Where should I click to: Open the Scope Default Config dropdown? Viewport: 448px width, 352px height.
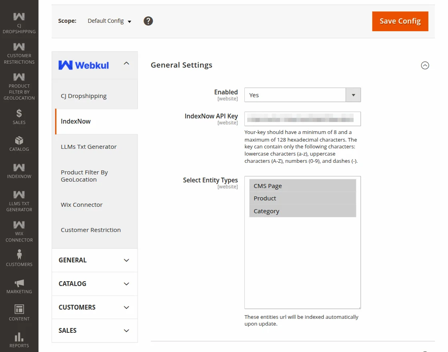(x=109, y=21)
